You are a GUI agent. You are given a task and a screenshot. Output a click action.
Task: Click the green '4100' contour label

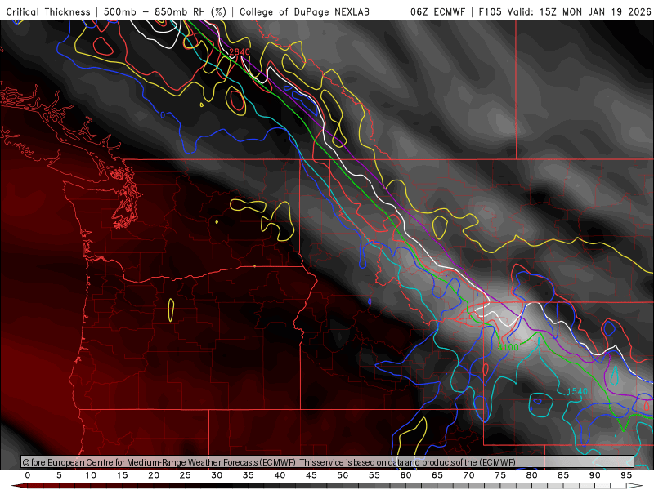508,348
